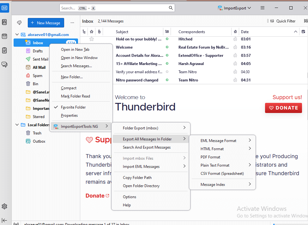The width and height of the screenshot is (308, 225).
Task: Click the Get Messages cloud icon
Action: (19, 23)
